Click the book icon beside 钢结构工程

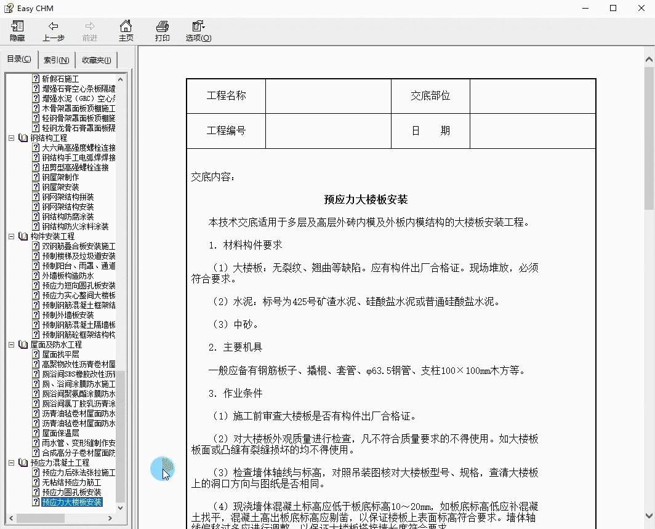[x=23, y=138]
